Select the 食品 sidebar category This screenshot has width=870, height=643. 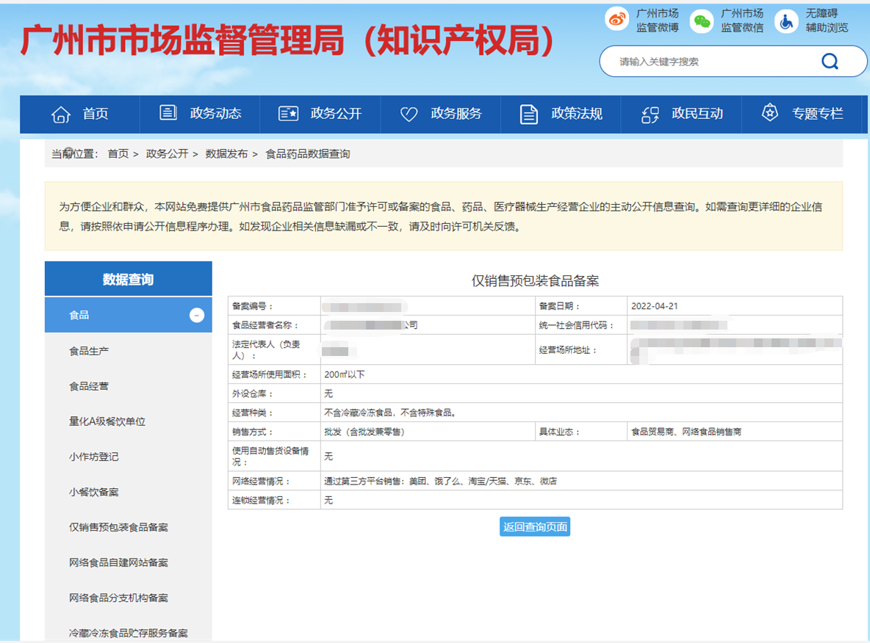point(128,315)
